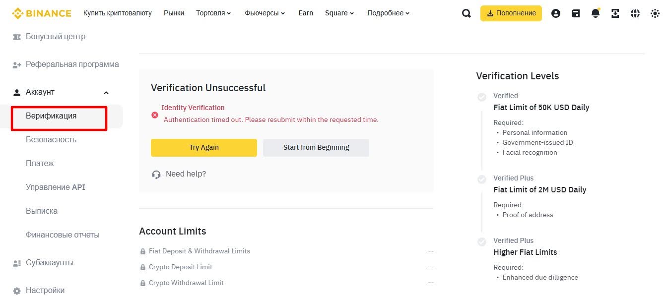Expand the Торговля dropdown menu
Viewport: 668px width, 296px height.
click(x=213, y=13)
